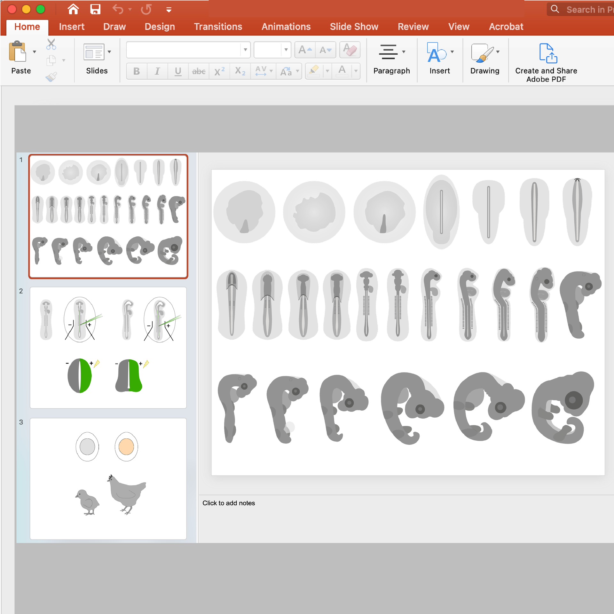Toggle Underline formatting
614x614 pixels.
coord(178,71)
